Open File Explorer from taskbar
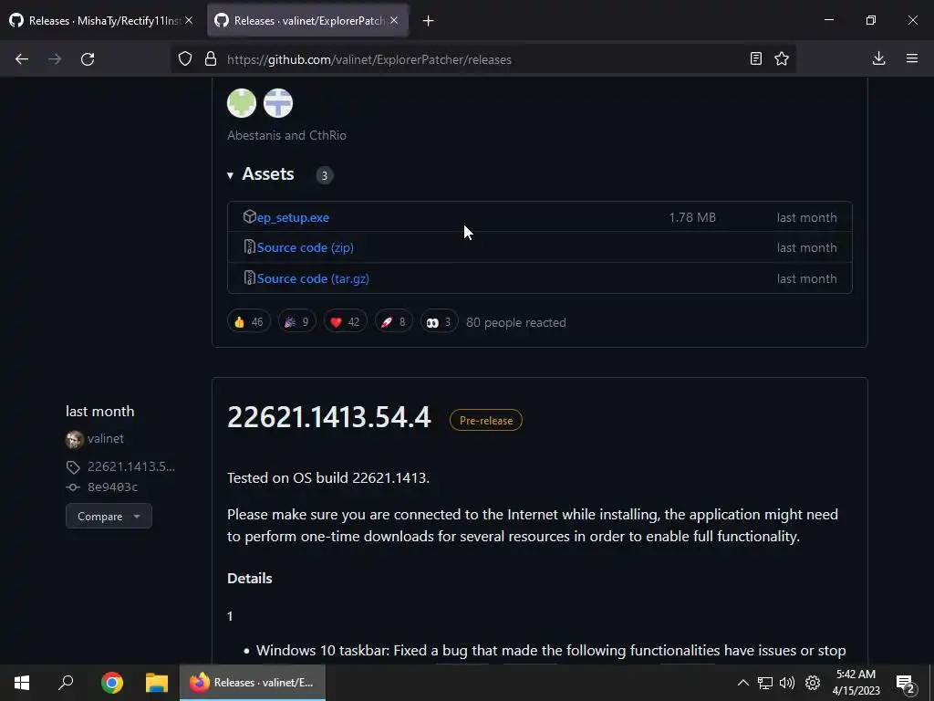Screen dimensions: 934x701 157,683
